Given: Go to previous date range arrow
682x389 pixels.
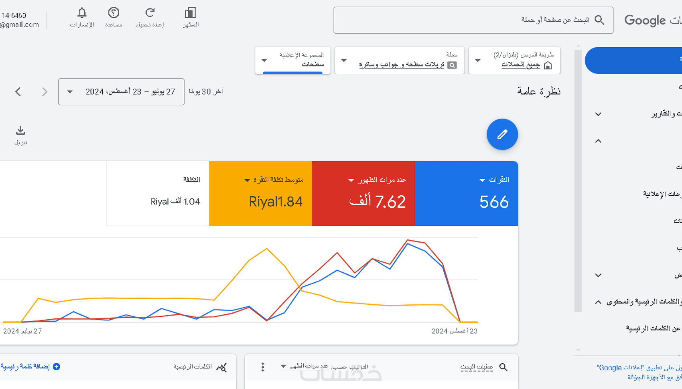Looking at the screenshot, I should pyautogui.click(x=18, y=92).
